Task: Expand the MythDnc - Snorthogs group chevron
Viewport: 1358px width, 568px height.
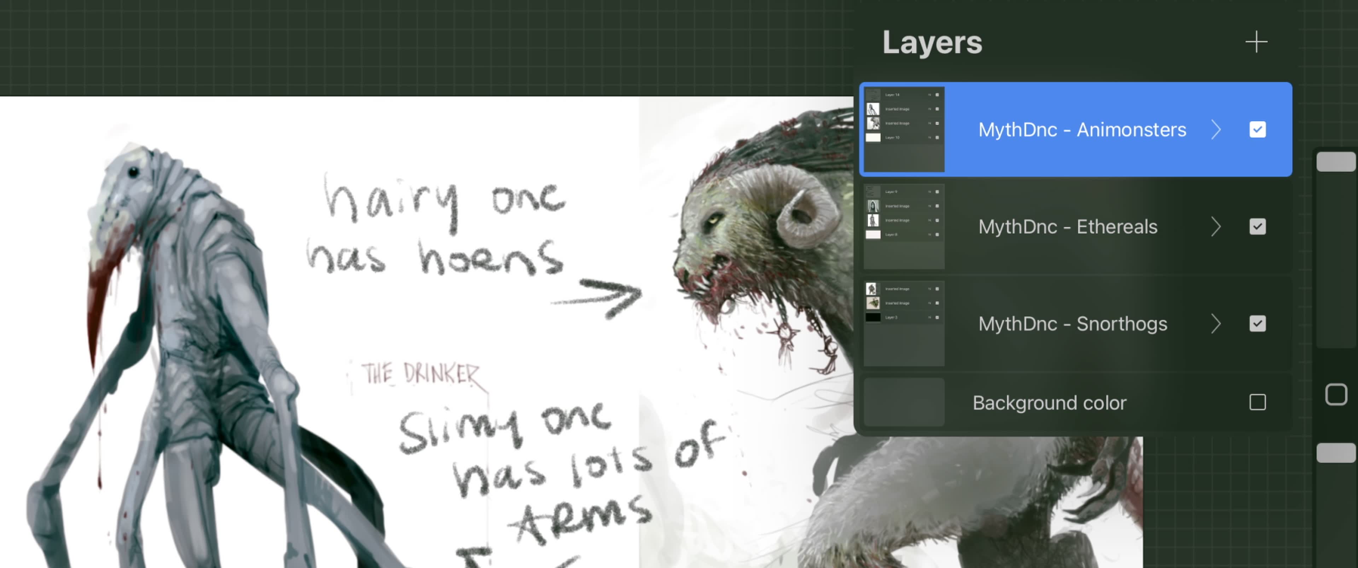Action: click(x=1216, y=323)
